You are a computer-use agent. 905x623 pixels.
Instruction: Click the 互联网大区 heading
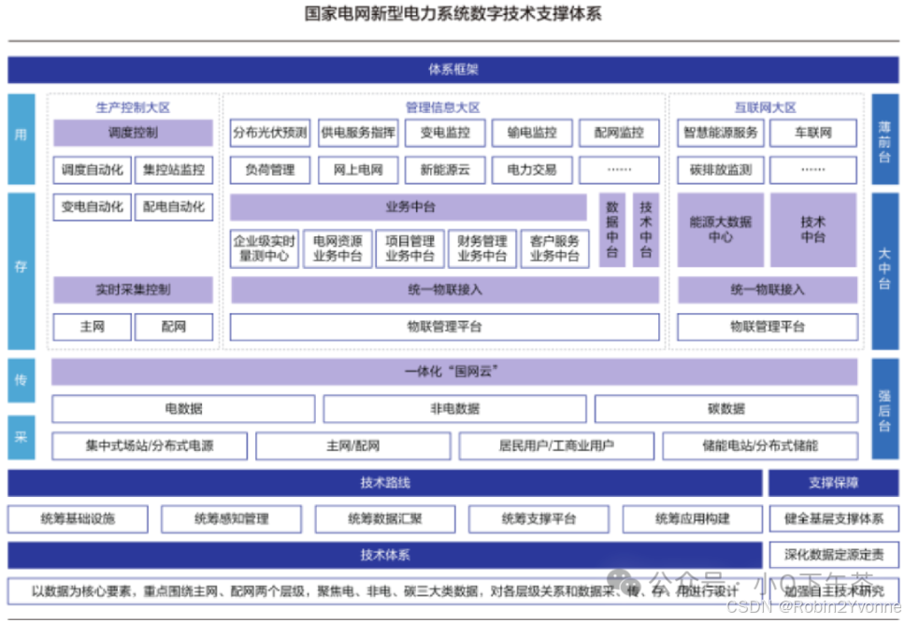point(766,107)
